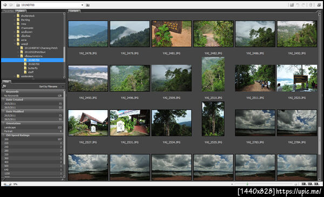Viewport: 324px width, 197px height.
Task: Filter by ISO 200
Action: coord(33,139)
